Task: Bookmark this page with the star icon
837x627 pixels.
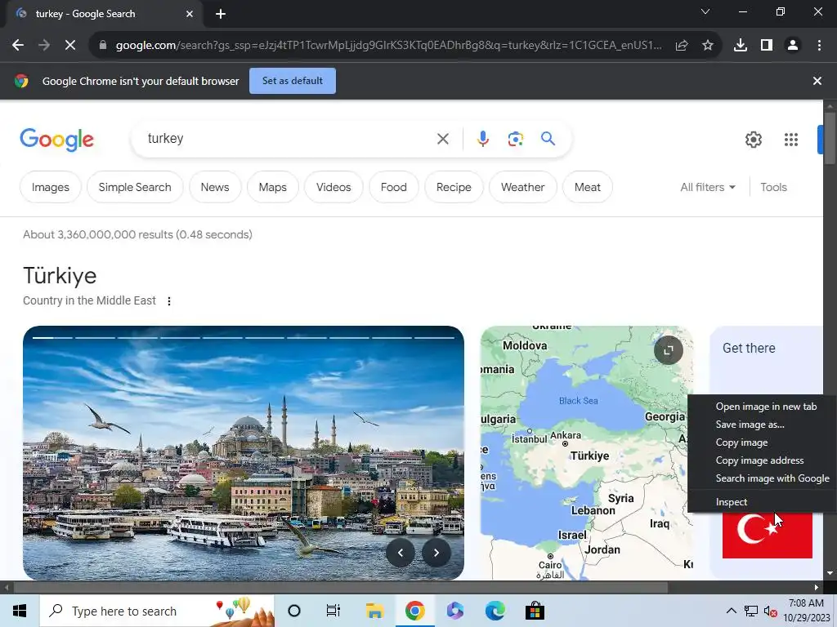Action: pos(708,46)
